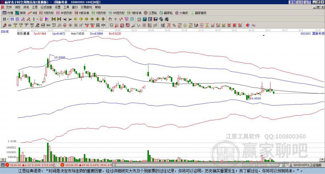Open the 交易委托 menu

tap(86, 7)
